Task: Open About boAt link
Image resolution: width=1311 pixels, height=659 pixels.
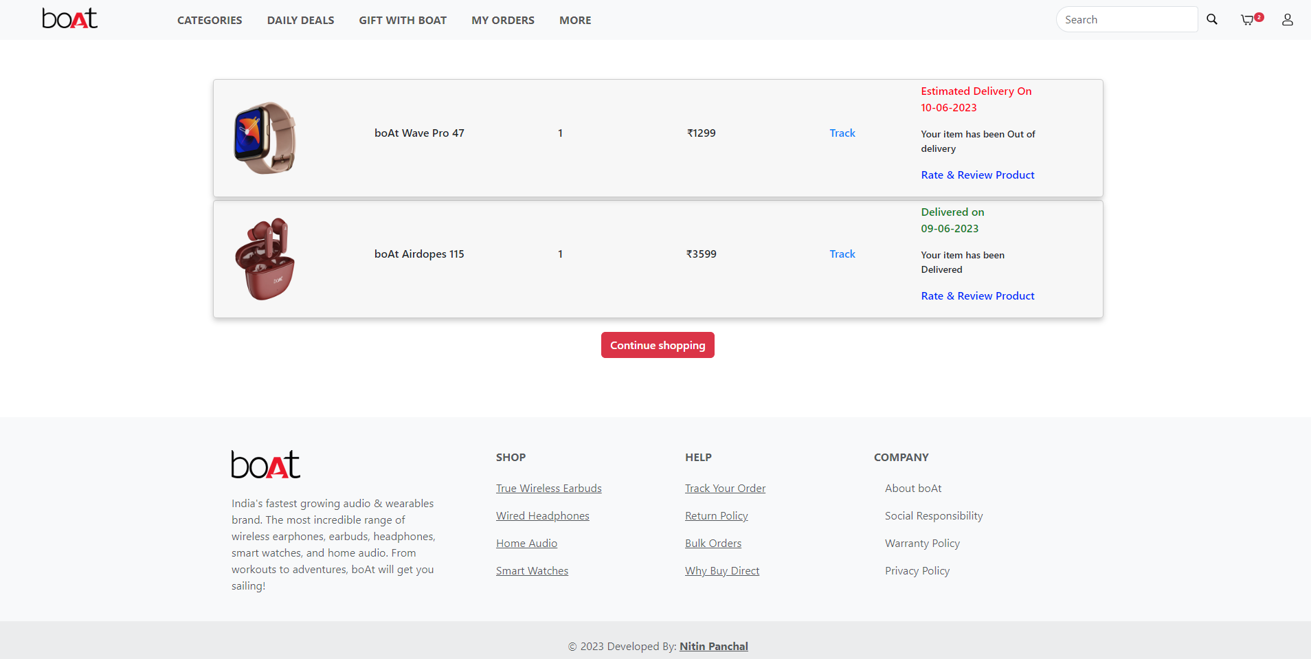Action: [x=913, y=489]
